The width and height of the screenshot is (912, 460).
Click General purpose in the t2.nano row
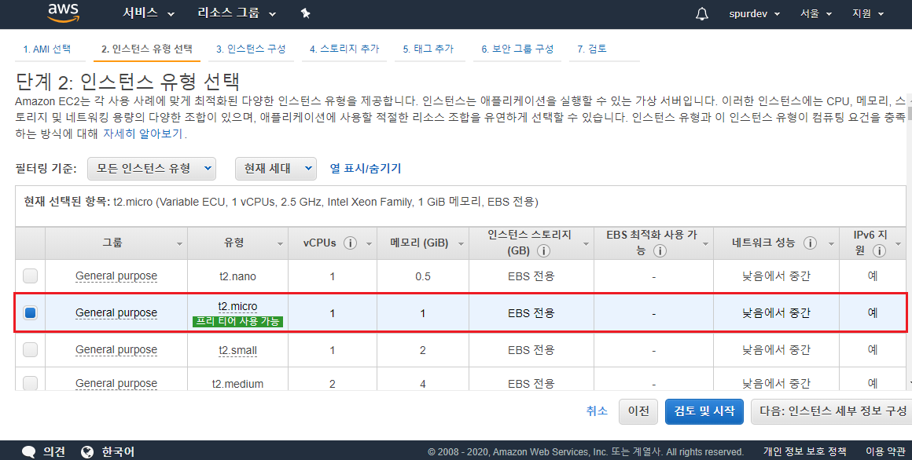pyautogui.click(x=116, y=276)
